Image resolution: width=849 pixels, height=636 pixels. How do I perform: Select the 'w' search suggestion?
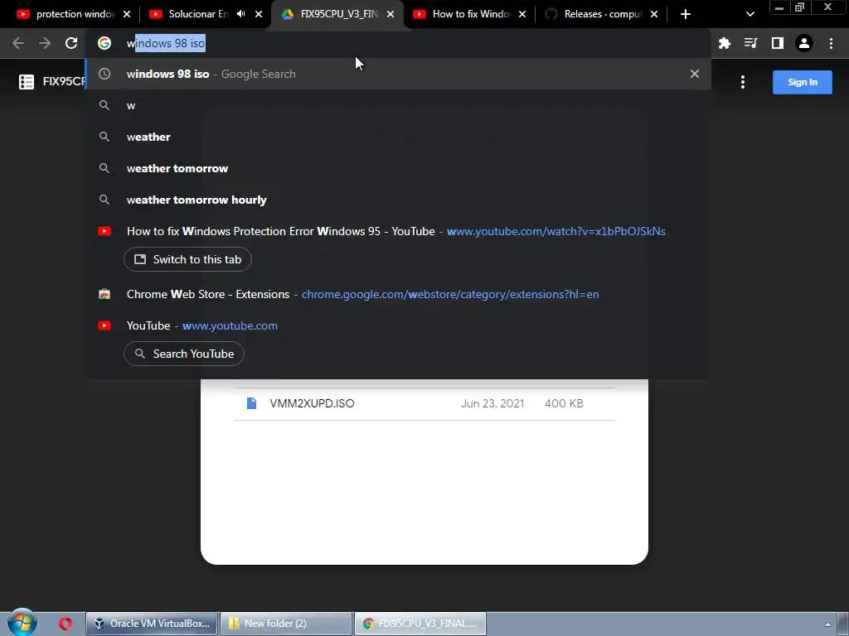[398, 105]
